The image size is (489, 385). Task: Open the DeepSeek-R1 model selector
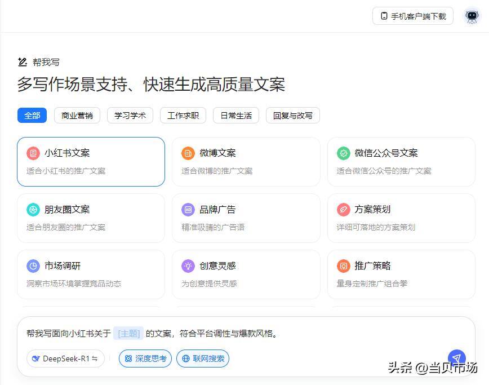(65, 359)
